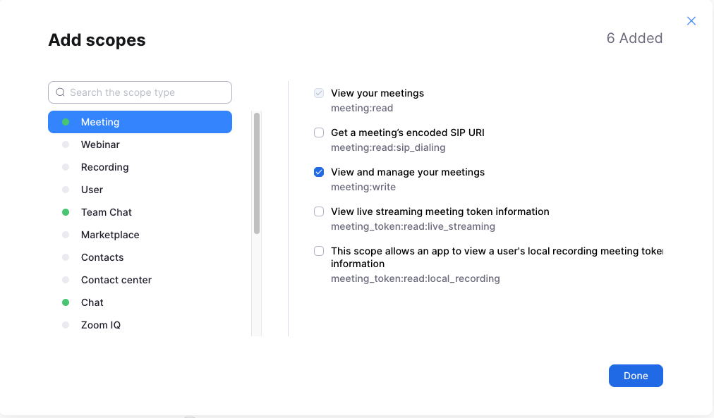Image resolution: width=714 pixels, height=418 pixels.
Task: Focus the scope type search field
Action: tap(147, 92)
